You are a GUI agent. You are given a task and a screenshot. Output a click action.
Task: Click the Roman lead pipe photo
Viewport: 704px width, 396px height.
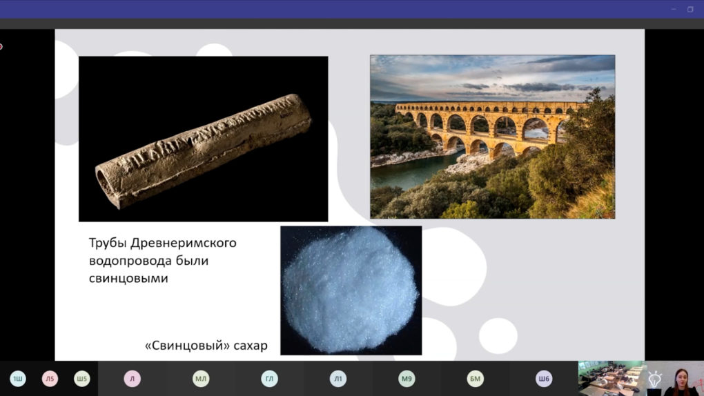(x=203, y=139)
